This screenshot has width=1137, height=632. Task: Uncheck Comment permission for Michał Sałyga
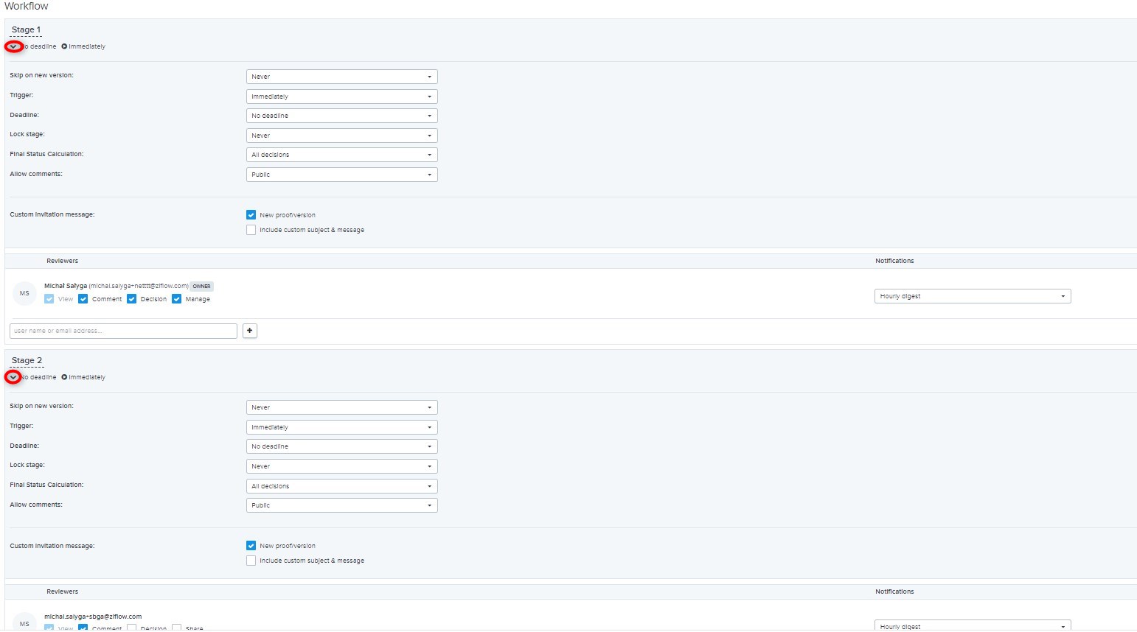point(83,299)
